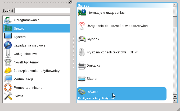Open Urządzenie do łączności w podczerwieni
Screen dimensions: 180x111
[x=117, y=26]
